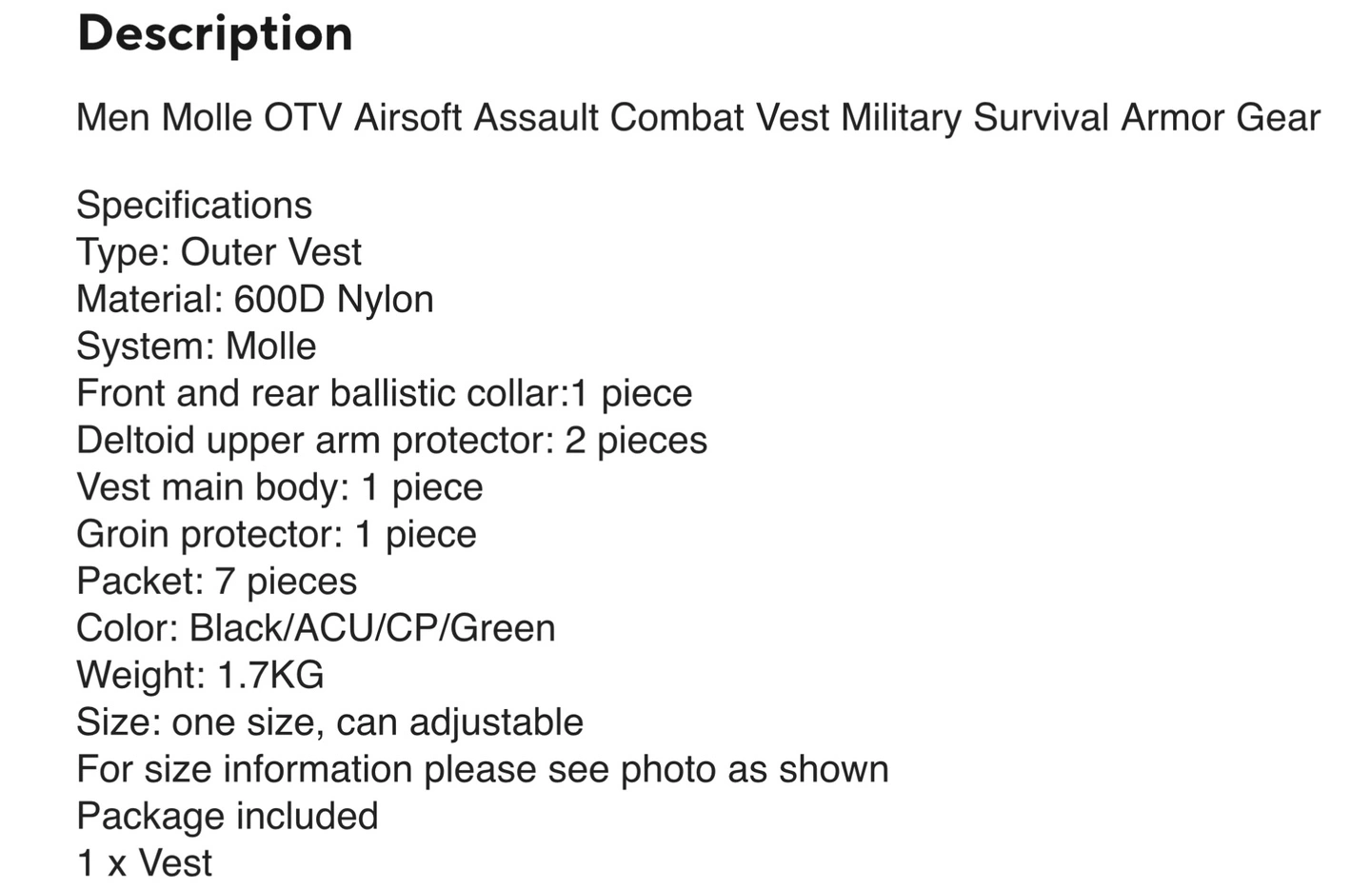Click the Packet: 7 pieces line

[x=217, y=582]
